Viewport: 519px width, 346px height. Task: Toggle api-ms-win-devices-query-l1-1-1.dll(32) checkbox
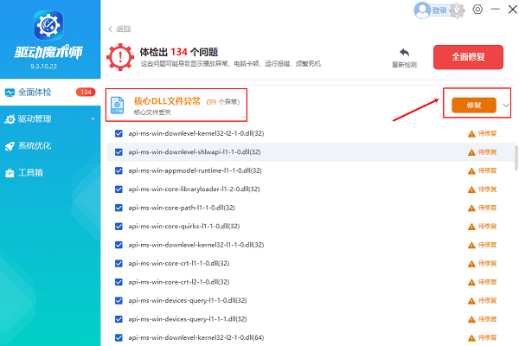click(119, 319)
